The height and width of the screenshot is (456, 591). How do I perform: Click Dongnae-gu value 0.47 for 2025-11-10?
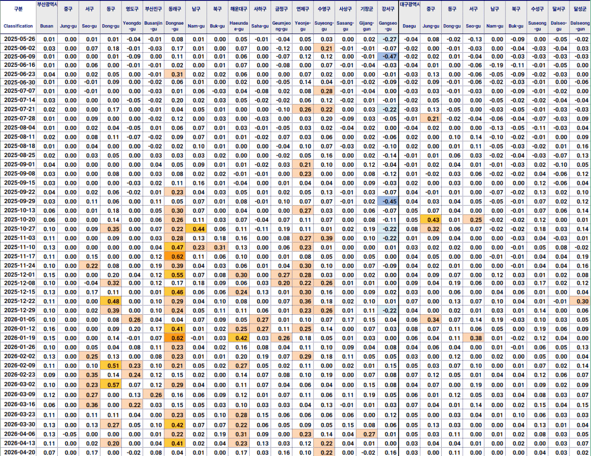click(175, 247)
